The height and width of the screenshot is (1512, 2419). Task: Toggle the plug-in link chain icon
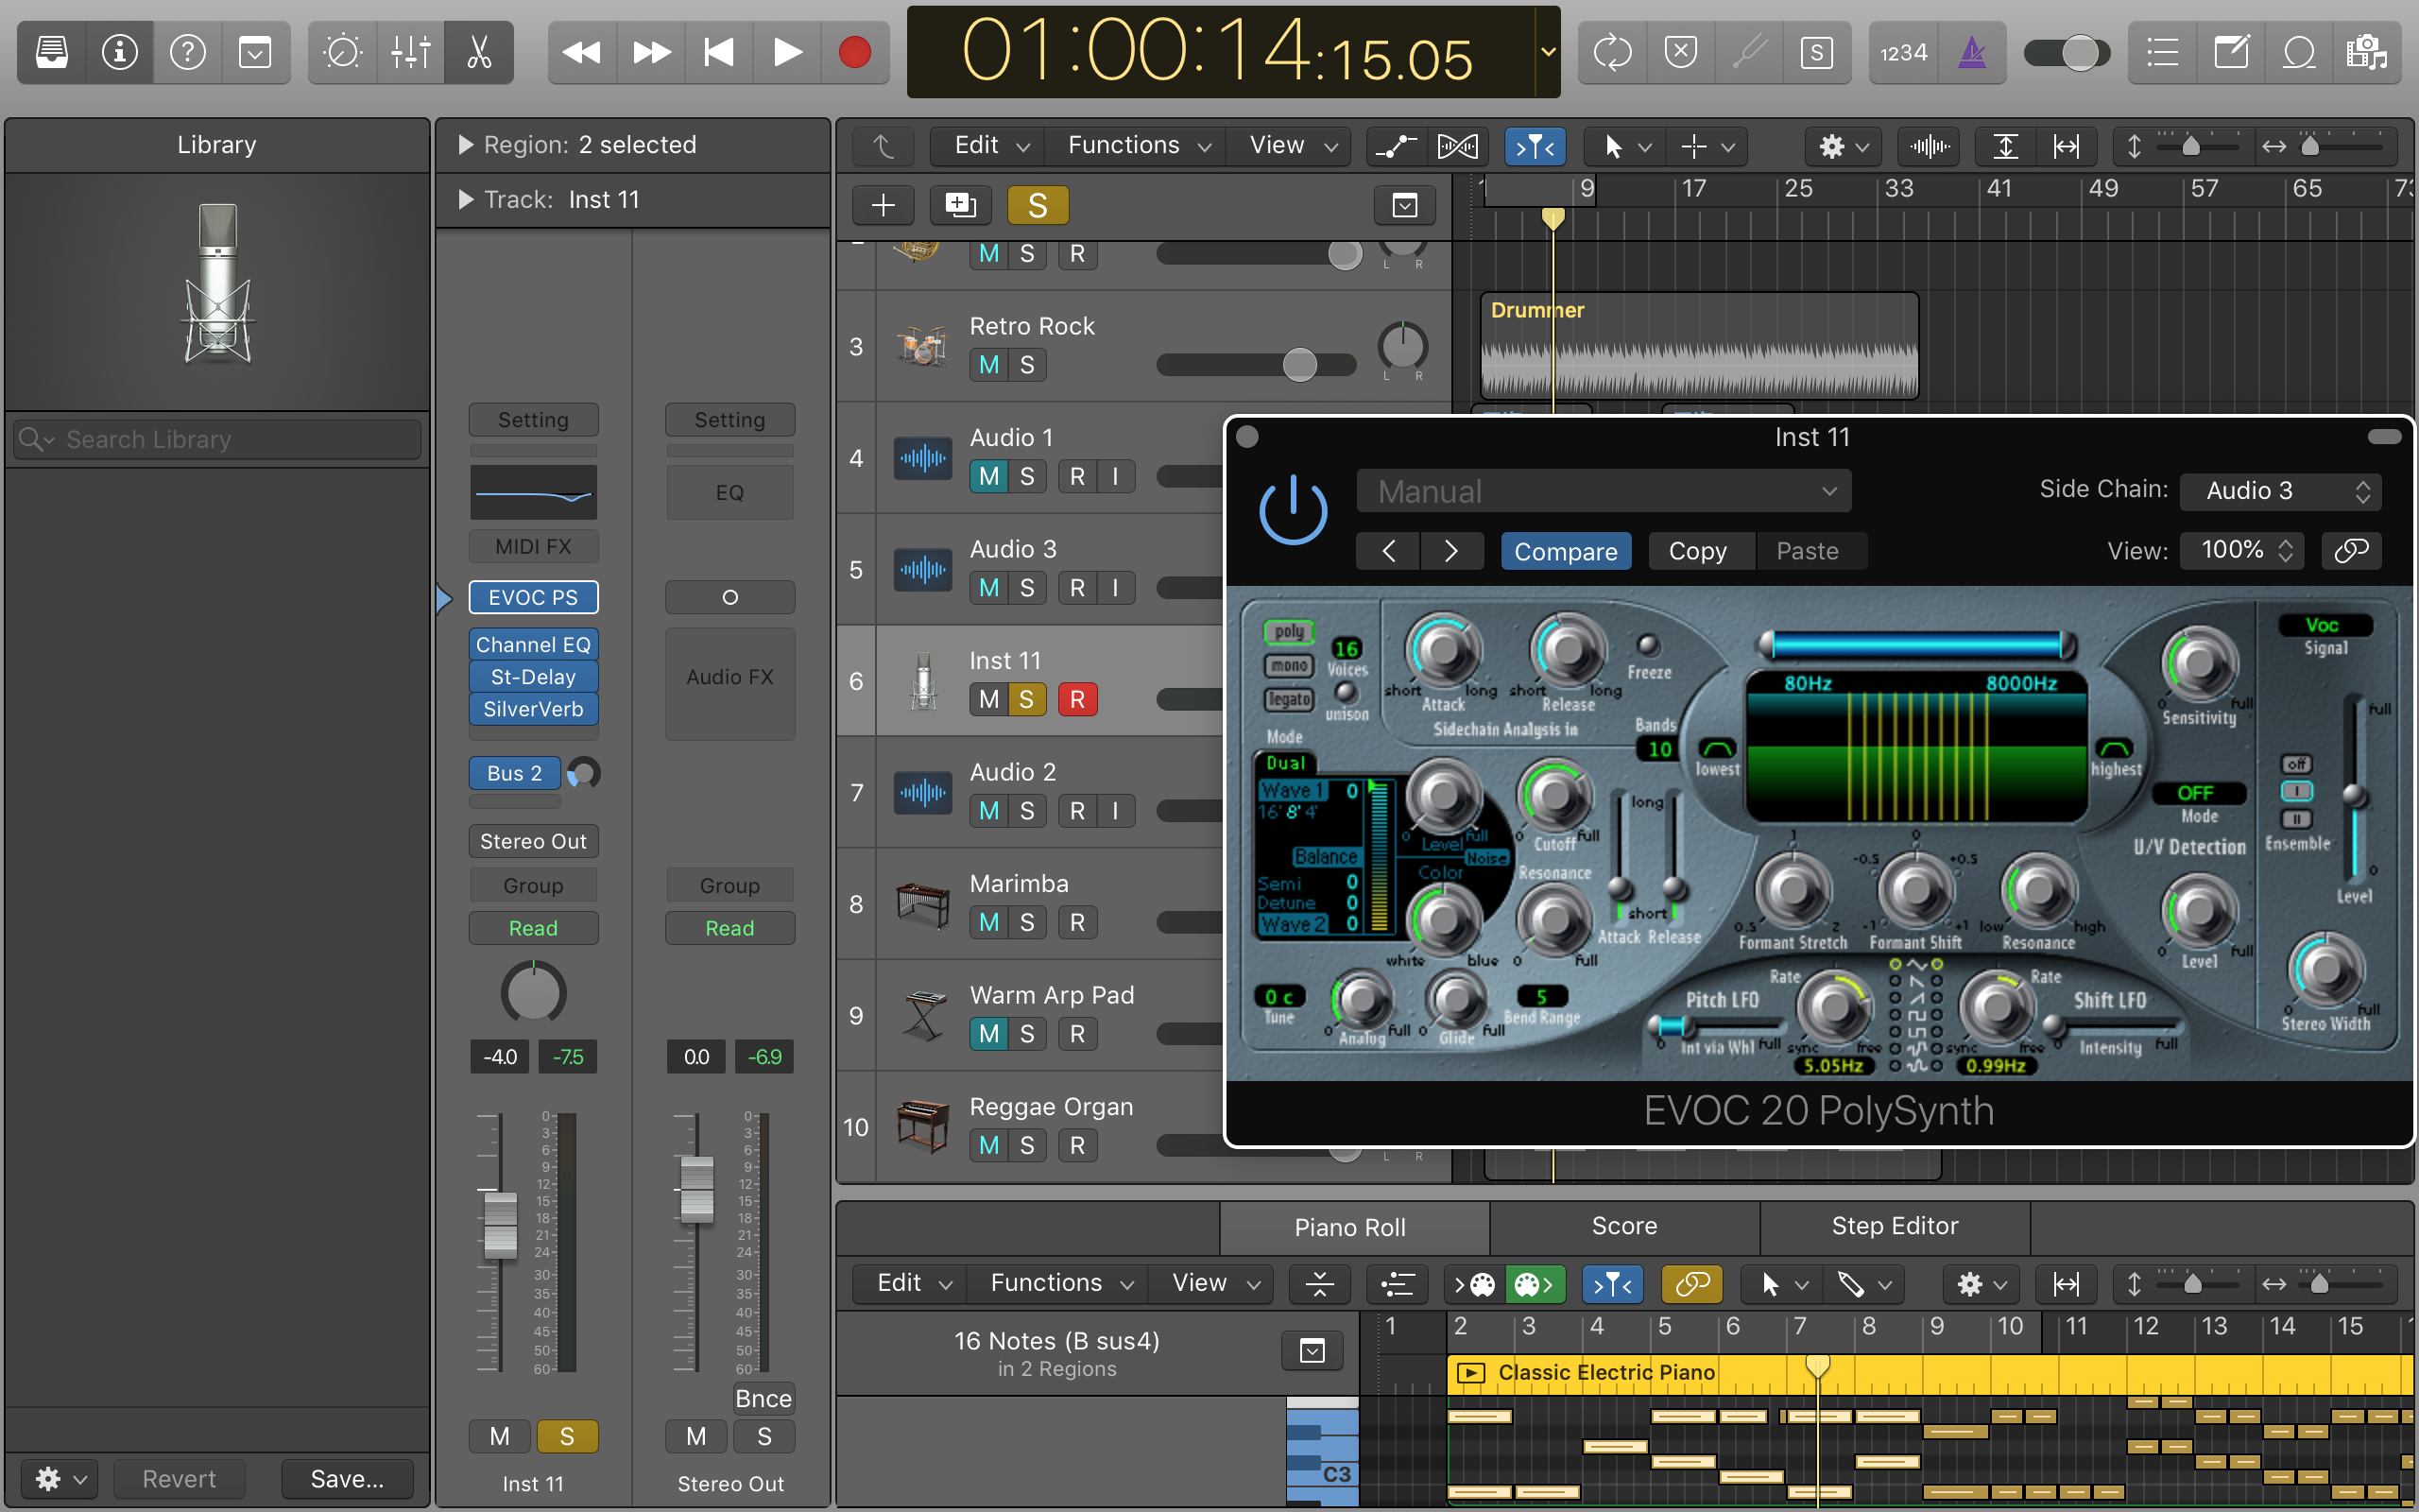pos(2350,550)
